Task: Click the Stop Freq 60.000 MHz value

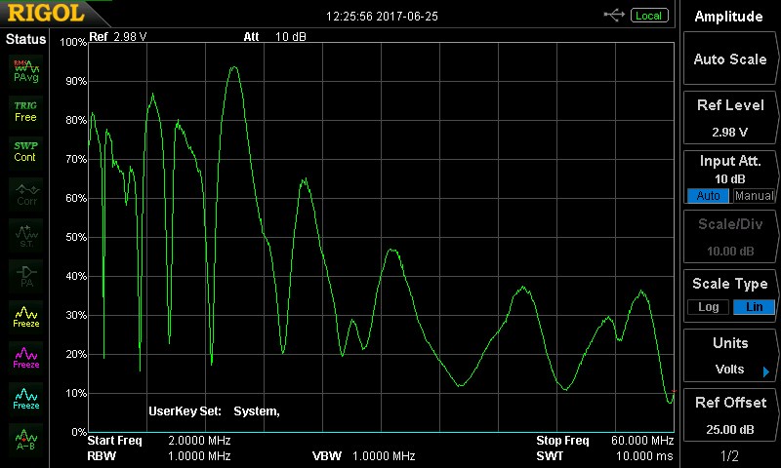Action: click(642, 441)
